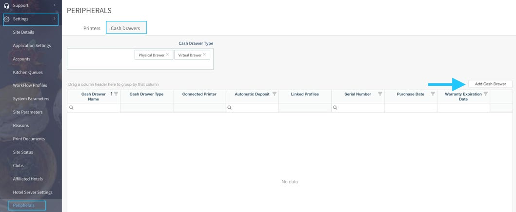Switch to the Printers tab

click(92, 28)
